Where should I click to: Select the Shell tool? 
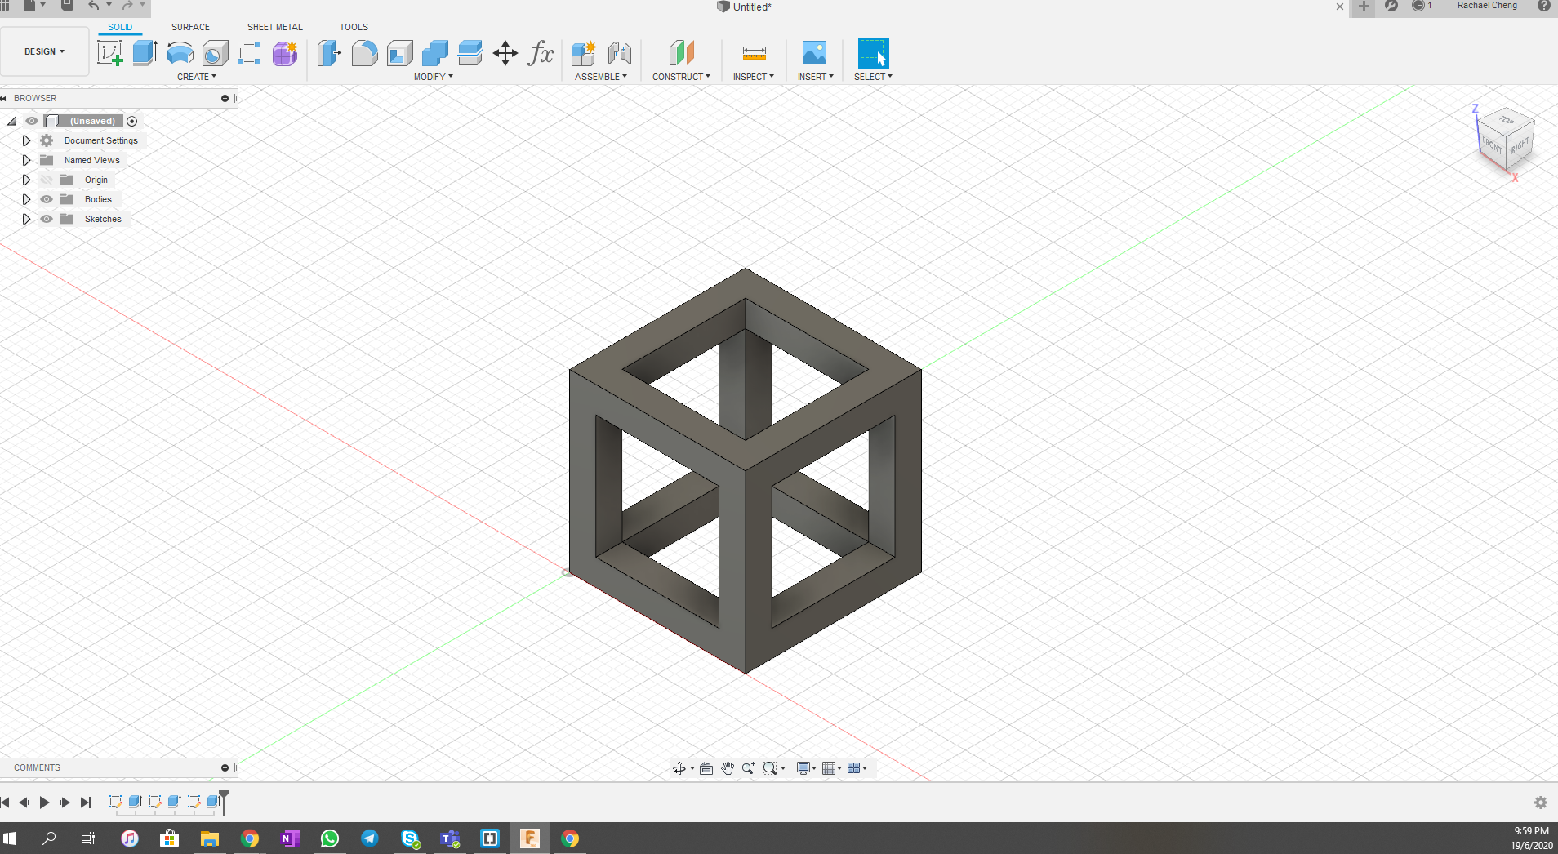tap(399, 53)
